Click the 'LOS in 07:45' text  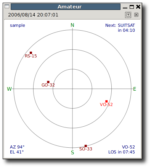pyautogui.click(x=122, y=152)
